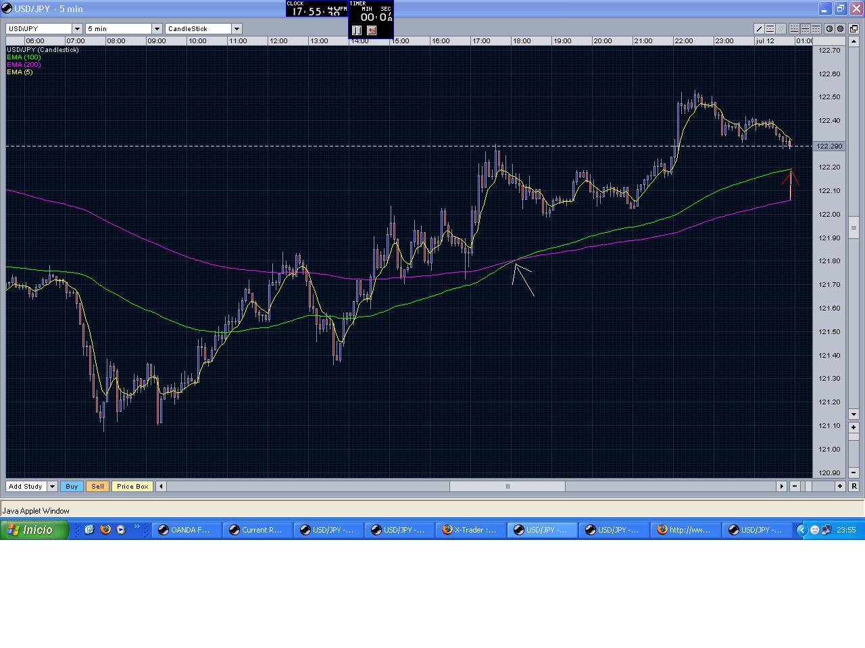
Task: Click the half-shaded circle toolbar icon
Action: pos(829,29)
